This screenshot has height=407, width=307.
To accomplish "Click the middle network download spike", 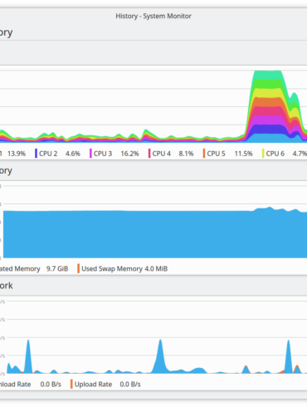I will tap(160, 357).
